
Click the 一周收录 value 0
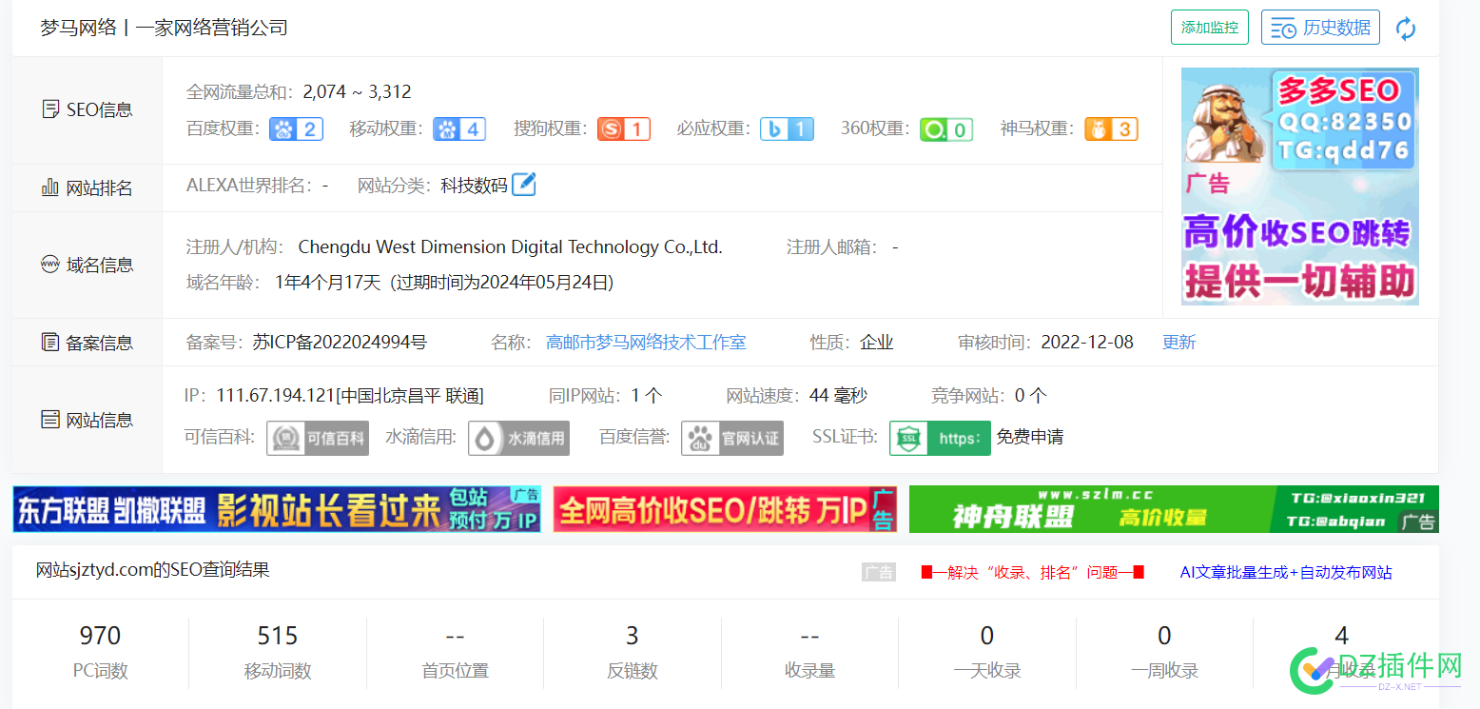(1164, 636)
